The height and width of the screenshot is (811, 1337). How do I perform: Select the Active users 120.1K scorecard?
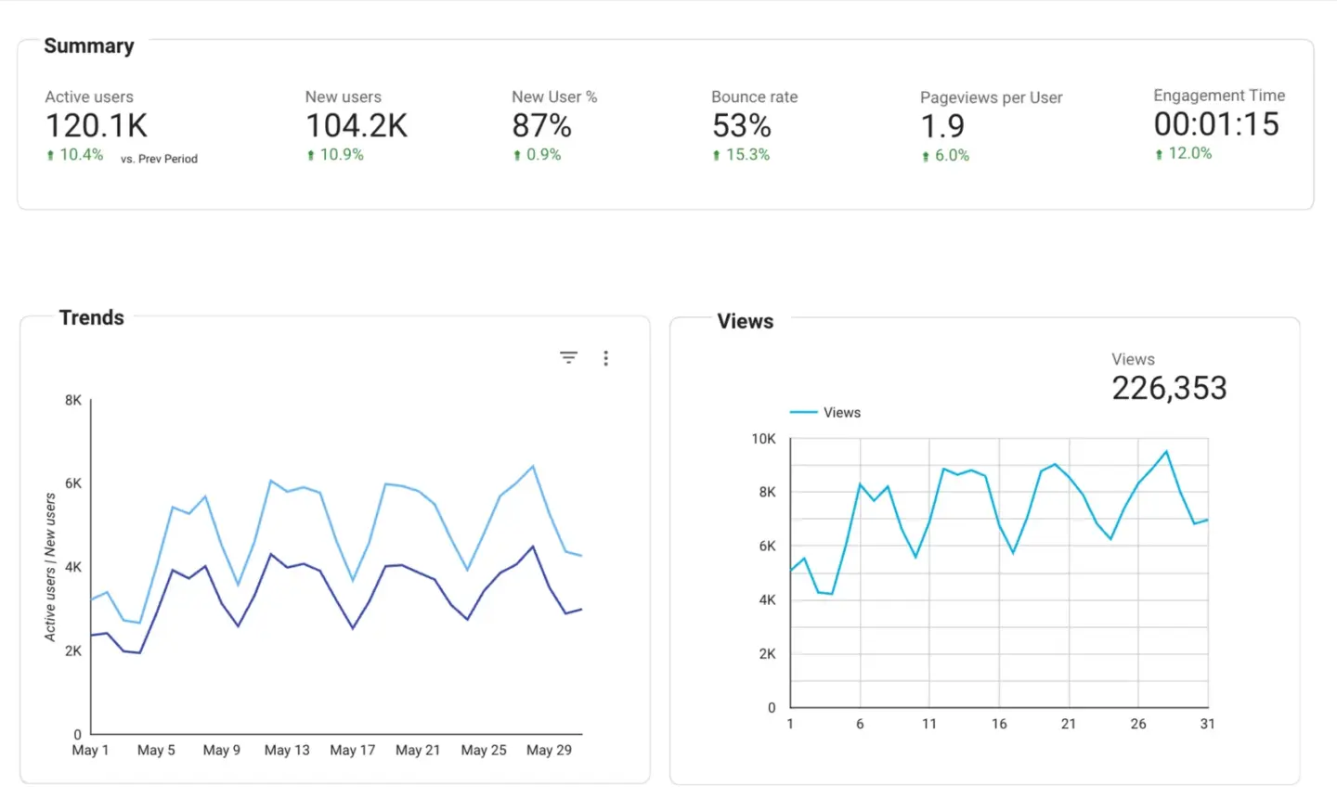(97, 125)
